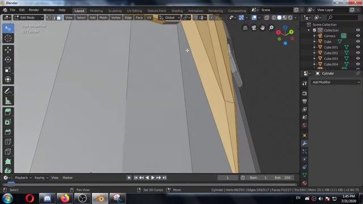This screenshot has width=363, height=204.
Task: Open the Mesh menu
Action: (103, 18)
